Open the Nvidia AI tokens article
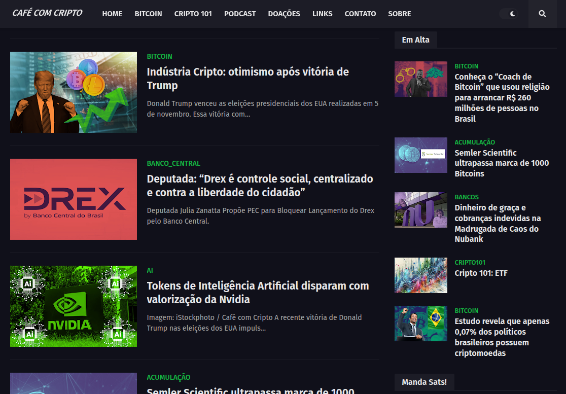Image resolution: width=566 pixels, height=394 pixels. [258, 293]
